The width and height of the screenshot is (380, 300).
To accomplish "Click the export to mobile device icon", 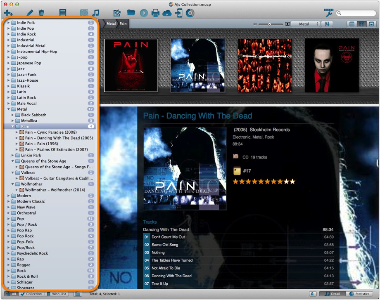I will point(178,13).
